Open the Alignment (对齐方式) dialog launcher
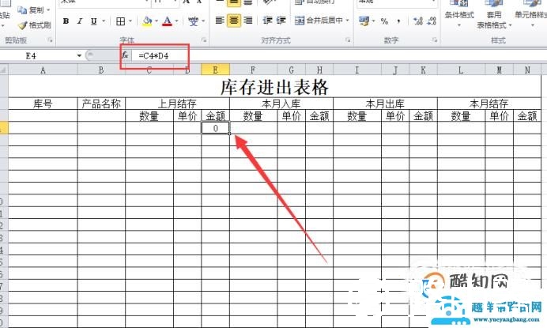Viewport: 547px width, 328px height. pos(348,40)
